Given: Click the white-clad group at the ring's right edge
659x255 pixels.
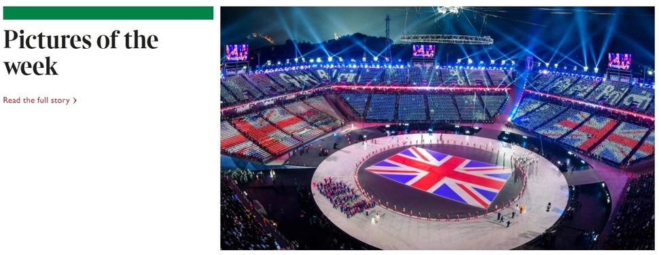Looking at the screenshot, I should pyautogui.click(x=525, y=159).
